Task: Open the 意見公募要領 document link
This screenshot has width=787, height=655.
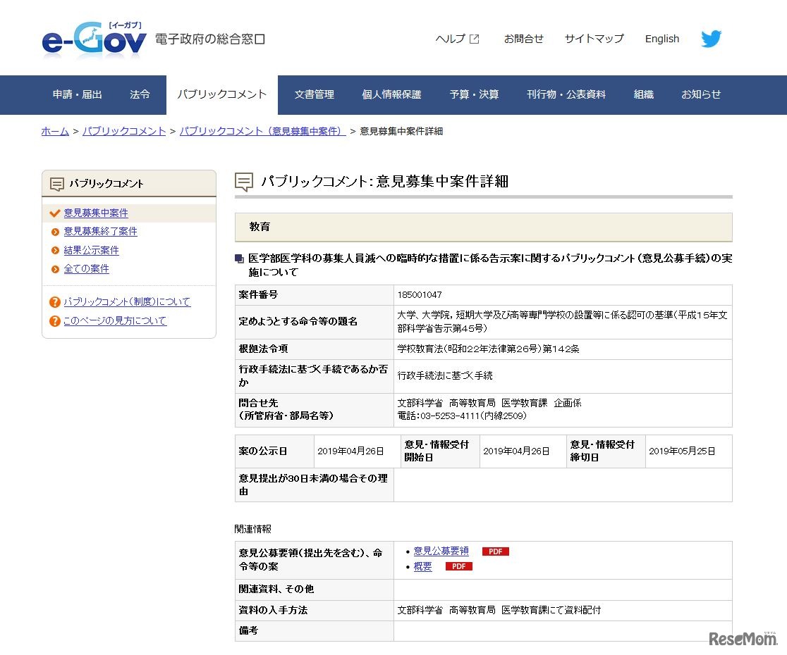Action: click(441, 551)
